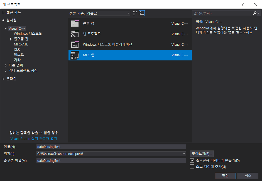
Task: Click the 다른 언어 label
Action: click(16, 65)
